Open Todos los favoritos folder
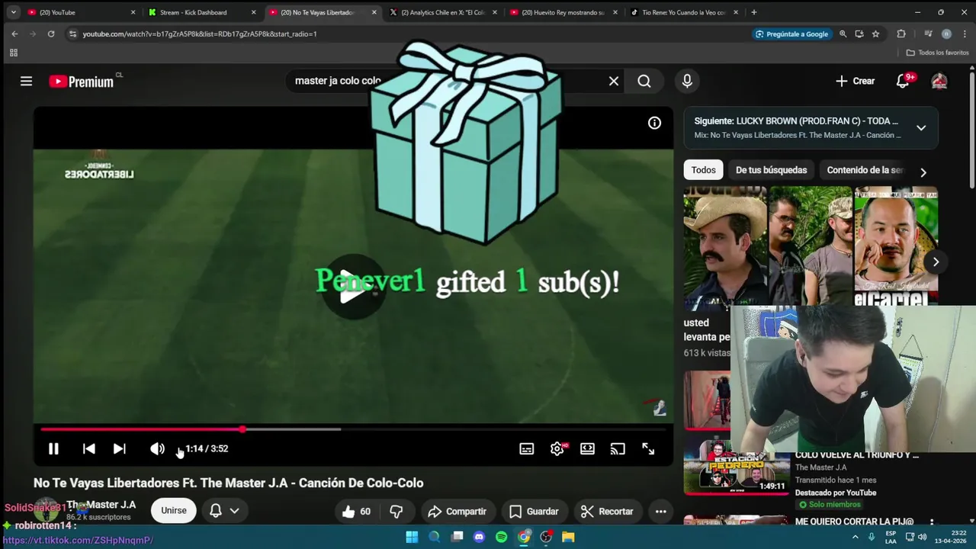 point(937,53)
